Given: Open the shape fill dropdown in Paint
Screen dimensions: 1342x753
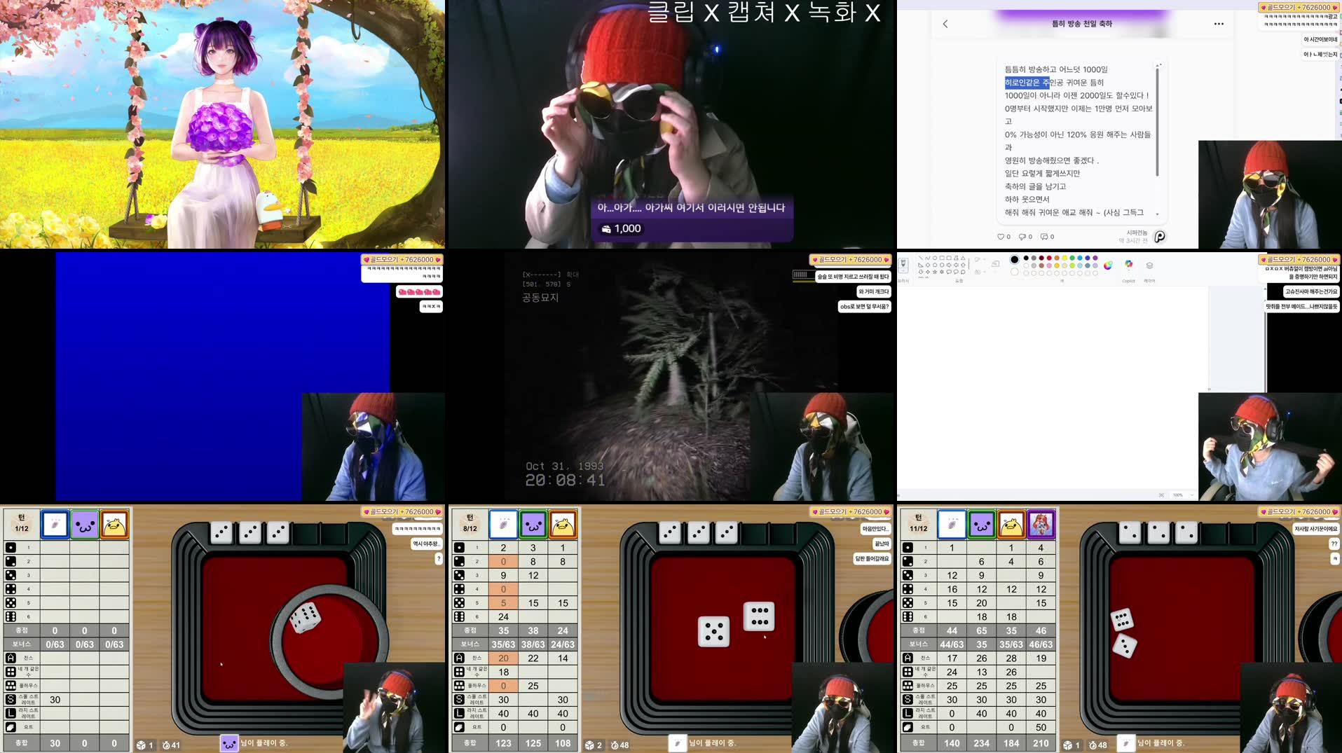Looking at the screenshot, I should pyautogui.click(x=984, y=272).
